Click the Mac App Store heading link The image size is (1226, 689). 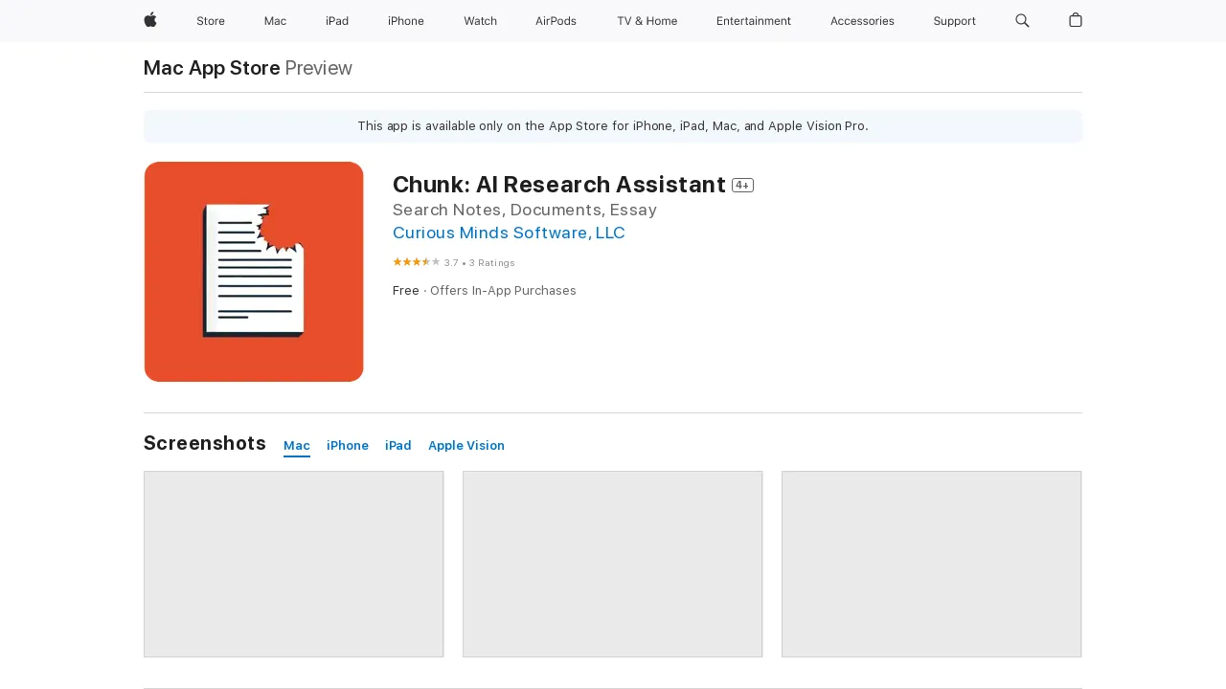[x=212, y=68]
